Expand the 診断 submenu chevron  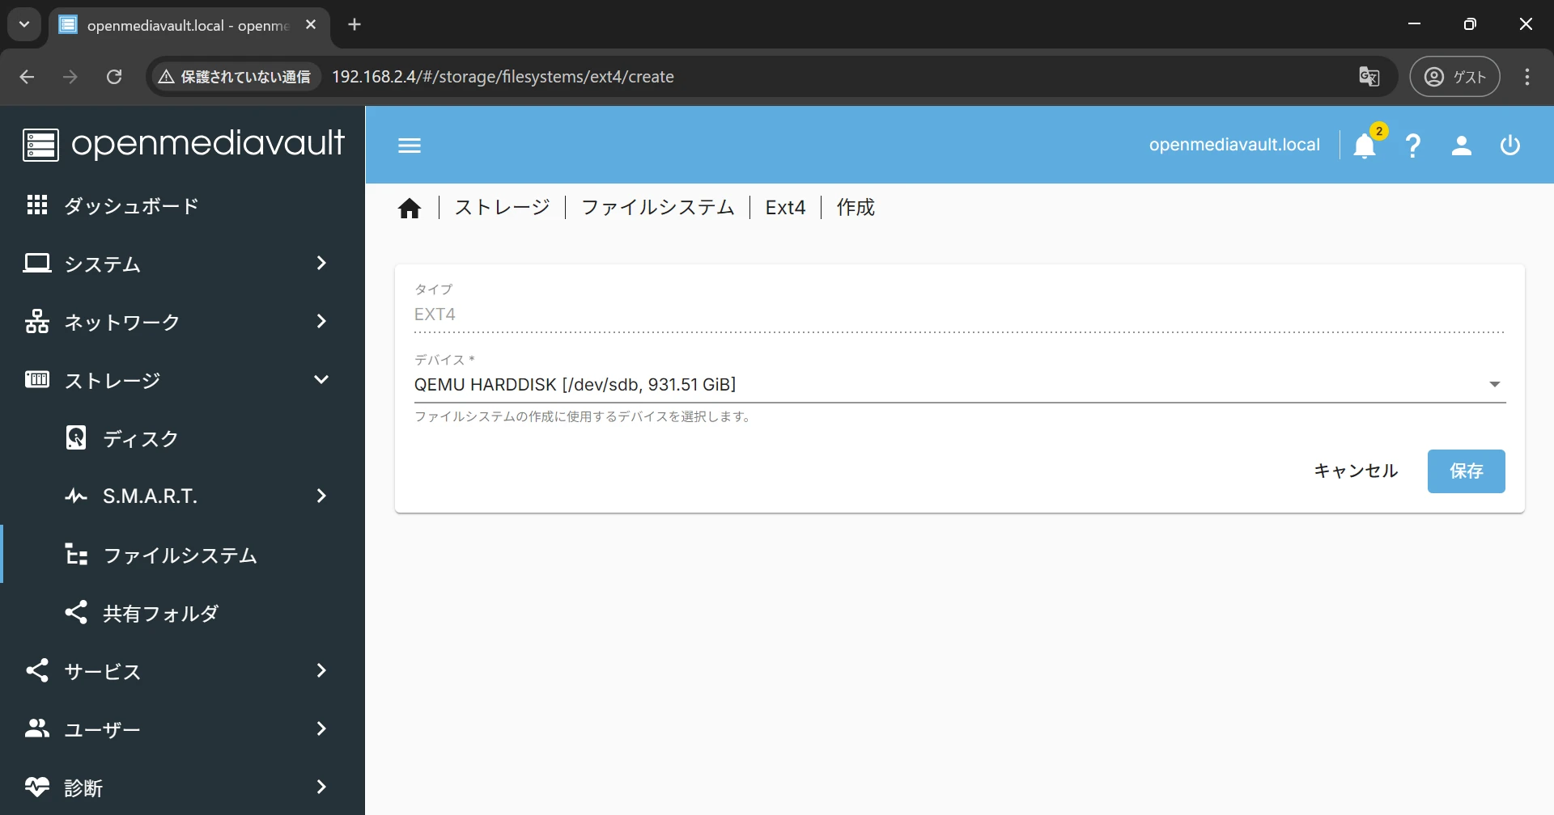click(321, 788)
